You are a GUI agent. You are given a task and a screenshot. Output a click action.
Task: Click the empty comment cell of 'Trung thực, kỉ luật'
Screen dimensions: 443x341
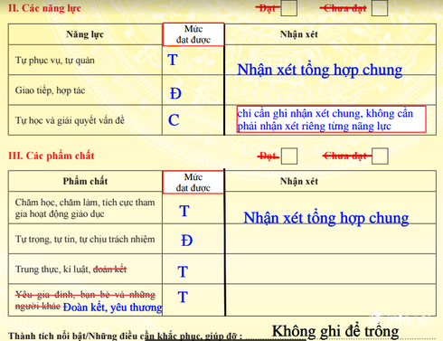[331, 269]
